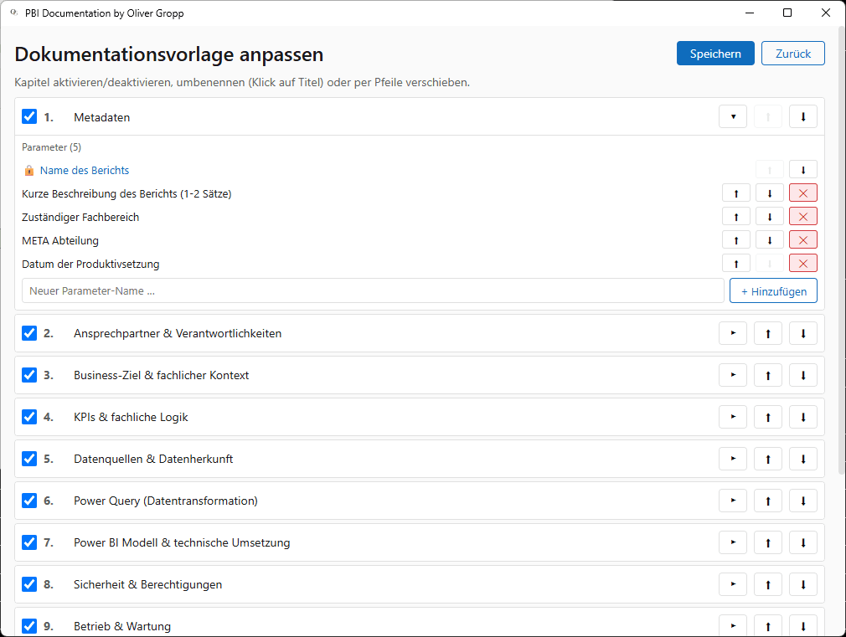This screenshot has height=637, width=846.
Task: Minimize the PBI Documentation window
Action: (750, 13)
